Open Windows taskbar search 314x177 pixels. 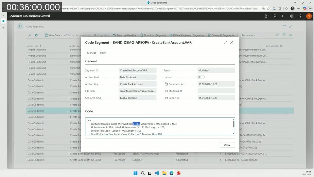coord(143,173)
